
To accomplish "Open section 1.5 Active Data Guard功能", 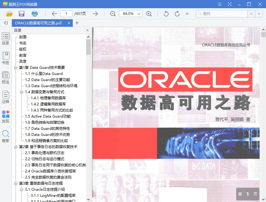I will (x=48, y=116).
